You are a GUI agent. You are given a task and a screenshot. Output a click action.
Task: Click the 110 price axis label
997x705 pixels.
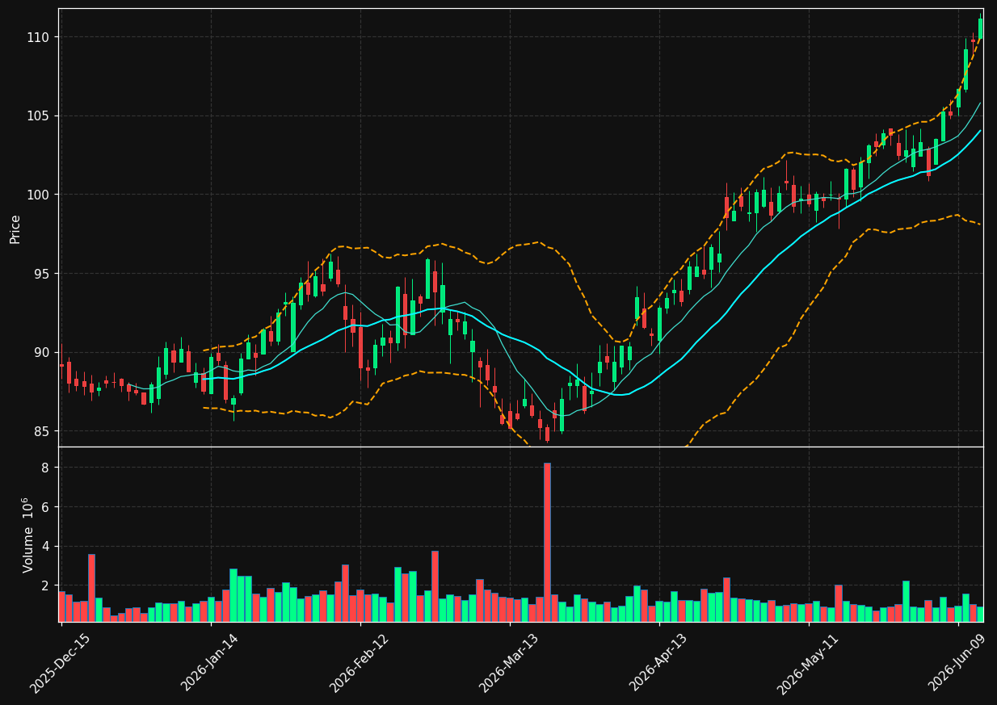tap(39, 37)
